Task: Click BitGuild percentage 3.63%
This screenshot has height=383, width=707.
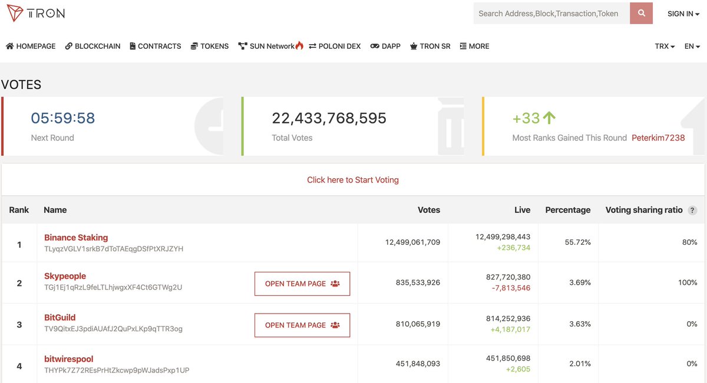Action: point(580,324)
